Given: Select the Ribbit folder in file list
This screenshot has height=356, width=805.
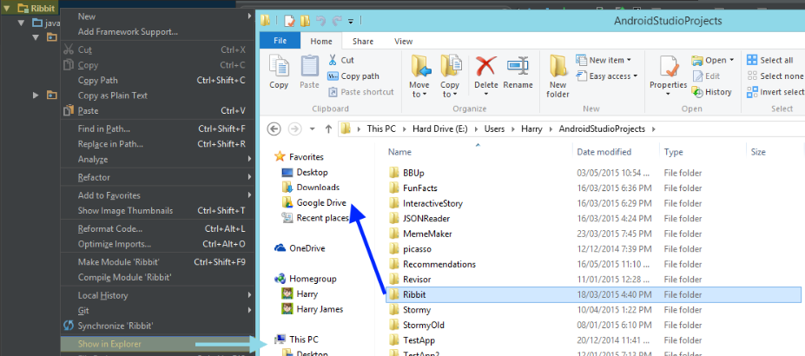Looking at the screenshot, I should coord(414,294).
